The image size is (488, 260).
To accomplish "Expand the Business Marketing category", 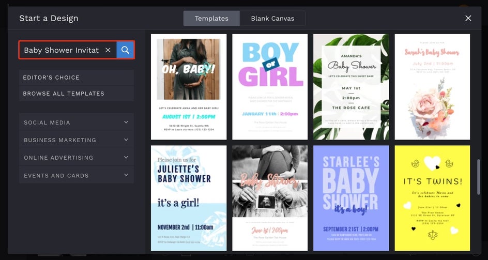I will (77, 140).
